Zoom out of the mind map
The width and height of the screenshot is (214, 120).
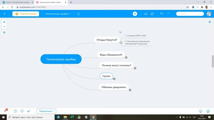pos(4,26)
